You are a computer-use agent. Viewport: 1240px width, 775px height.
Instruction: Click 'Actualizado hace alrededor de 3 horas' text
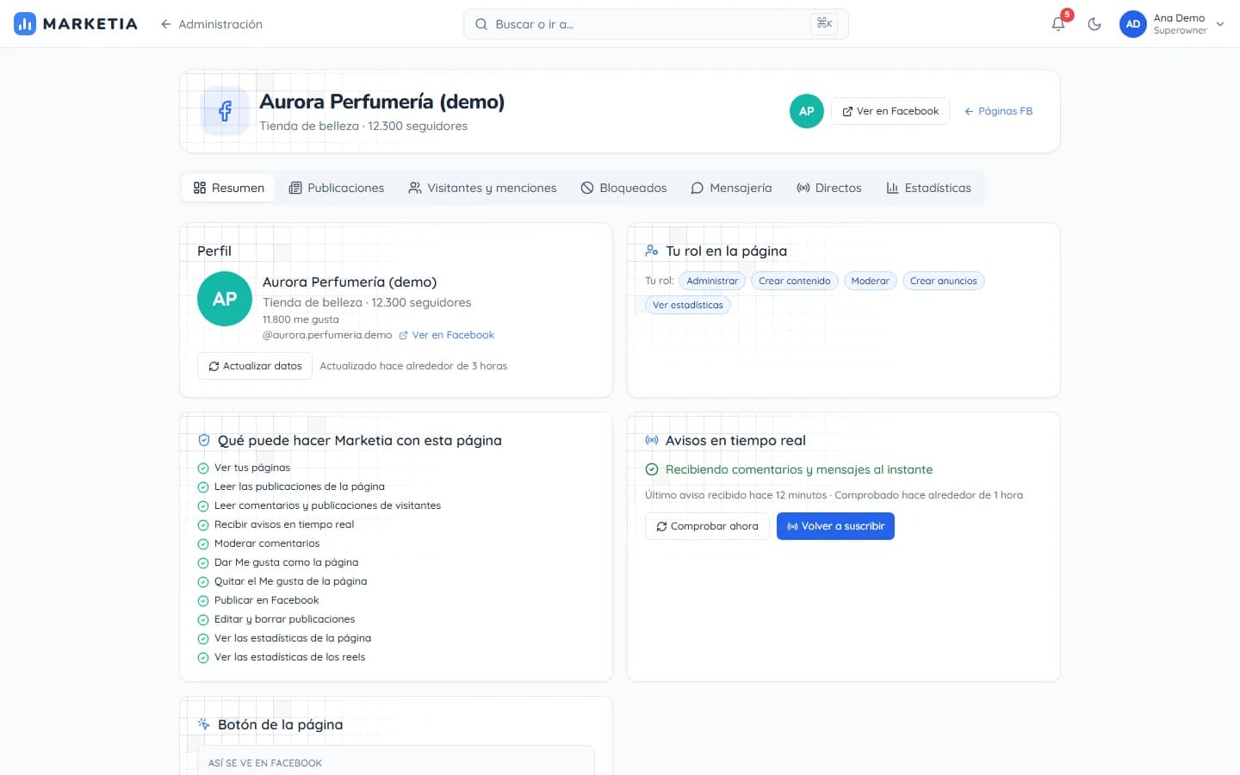tap(413, 366)
